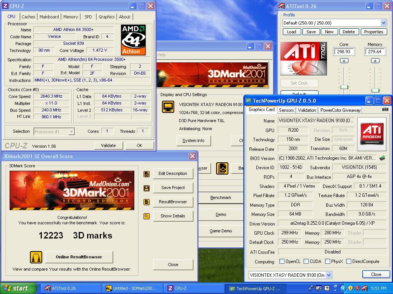The image size is (393, 294).
Task: Click the AMD Athlon 64 logo in CPU-Z
Action: pos(133,40)
